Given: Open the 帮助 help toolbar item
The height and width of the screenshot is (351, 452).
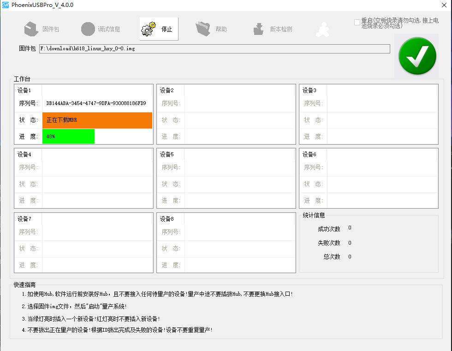Looking at the screenshot, I should point(203,29).
